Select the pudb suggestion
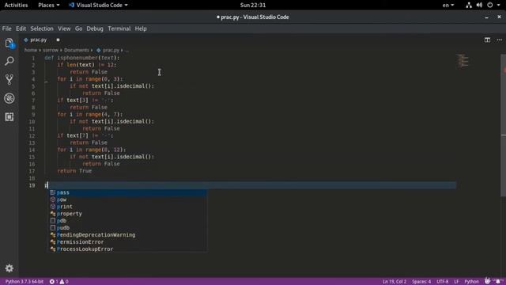The image size is (506, 285). click(x=128, y=228)
